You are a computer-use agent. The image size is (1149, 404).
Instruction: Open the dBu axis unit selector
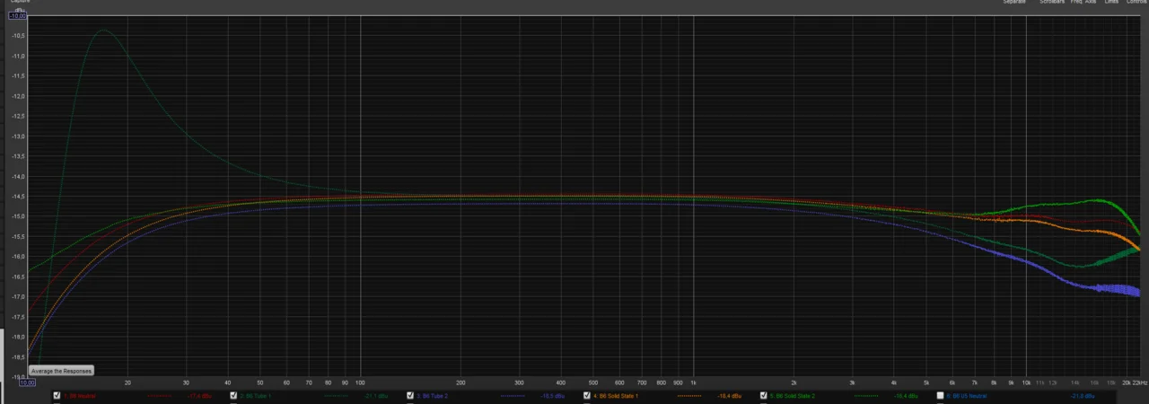click(x=20, y=10)
